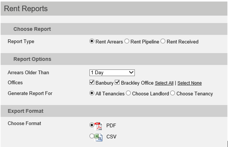Click the Choose Report section header
The image size is (228, 147).
(x=32, y=29)
